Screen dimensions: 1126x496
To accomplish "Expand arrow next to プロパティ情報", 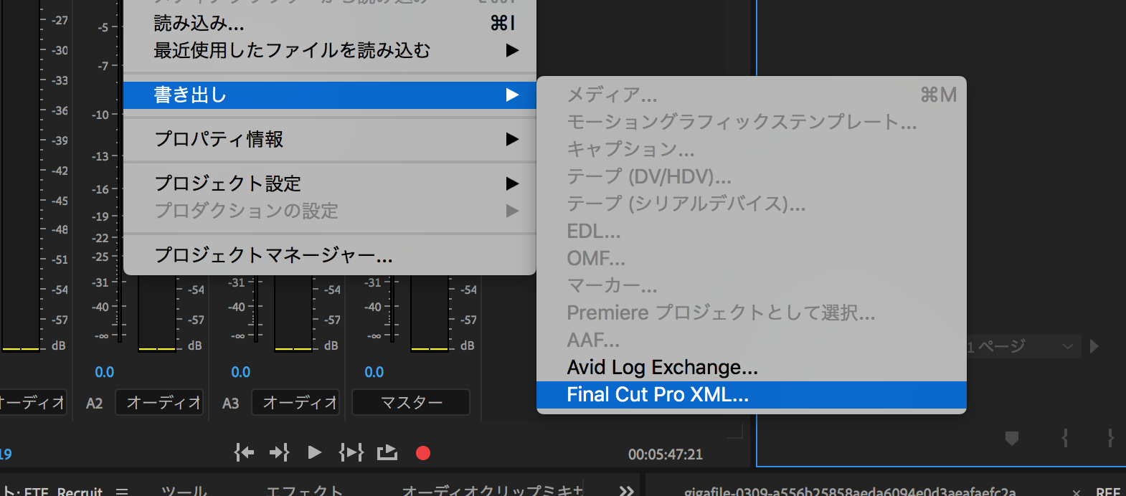I will [512, 139].
